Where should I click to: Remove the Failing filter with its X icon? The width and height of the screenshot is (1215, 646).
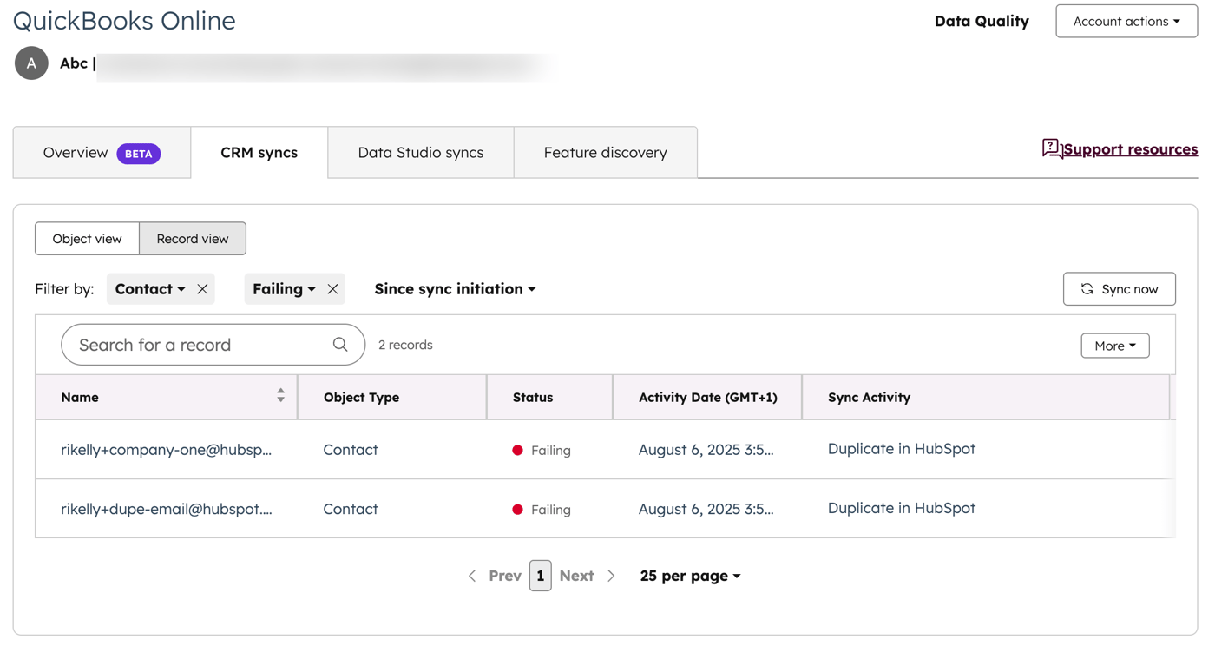(333, 288)
